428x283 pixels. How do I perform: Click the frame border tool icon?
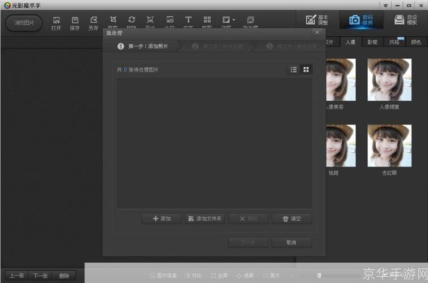pyautogui.click(x=226, y=20)
